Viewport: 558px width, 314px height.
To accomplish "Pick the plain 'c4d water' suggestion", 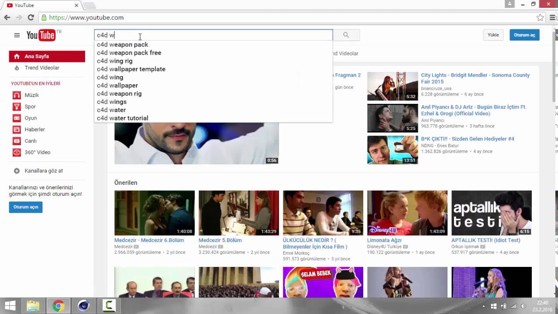I will [x=213, y=110].
